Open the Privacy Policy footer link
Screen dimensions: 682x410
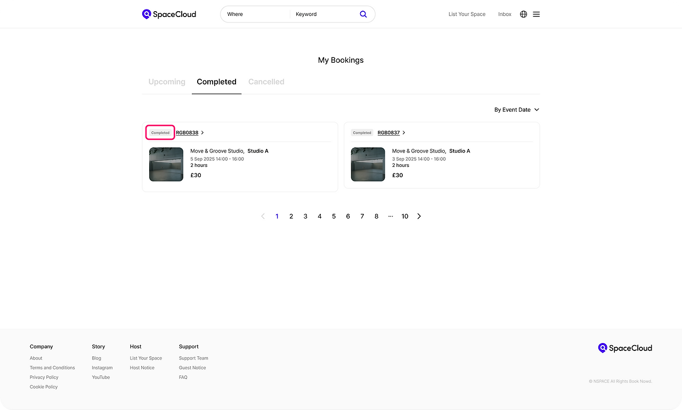(x=44, y=378)
